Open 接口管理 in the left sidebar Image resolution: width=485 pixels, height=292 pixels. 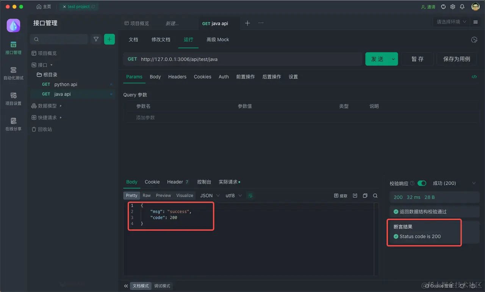pos(13,48)
